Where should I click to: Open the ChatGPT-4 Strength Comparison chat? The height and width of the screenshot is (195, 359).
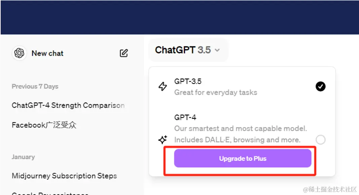click(68, 105)
